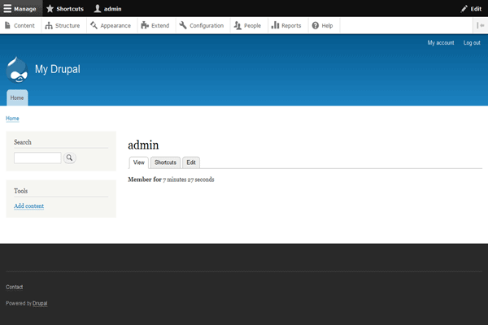Image resolution: width=488 pixels, height=325 pixels.
Task: Switch to the Shortcuts tab on profile
Action: [x=166, y=162]
